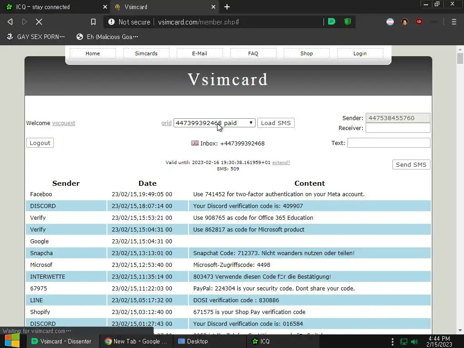Click the browser forward arrow
The width and height of the screenshot is (464, 348).
[24, 22]
